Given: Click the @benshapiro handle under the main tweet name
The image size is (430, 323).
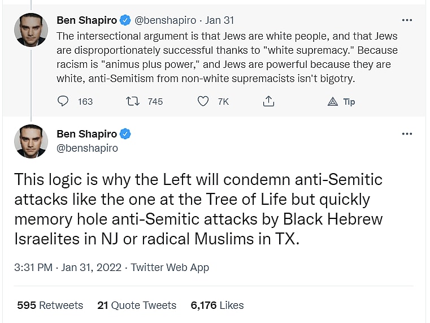Looking at the screenshot, I should click(x=88, y=148).
